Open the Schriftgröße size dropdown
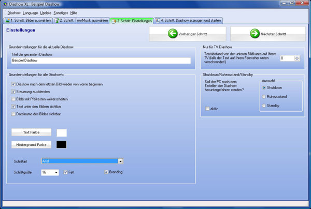 (x=56, y=172)
